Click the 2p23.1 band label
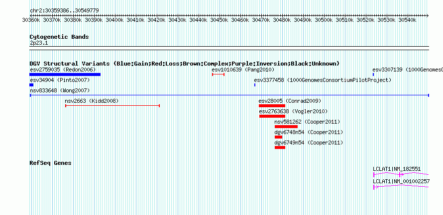This screenshot has width=443, height=215. point(39,43)
